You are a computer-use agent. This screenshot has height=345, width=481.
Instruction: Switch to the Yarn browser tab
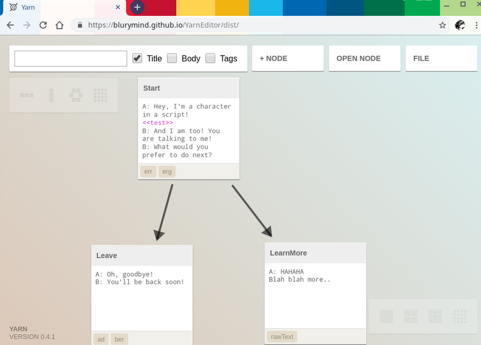click(x=59, y=7)
